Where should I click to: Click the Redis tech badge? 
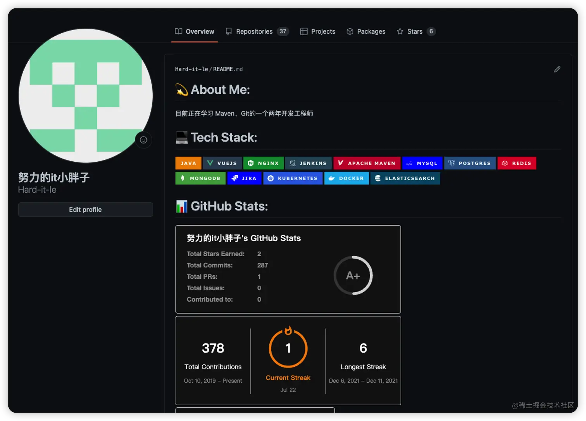[x=517, y=163]
